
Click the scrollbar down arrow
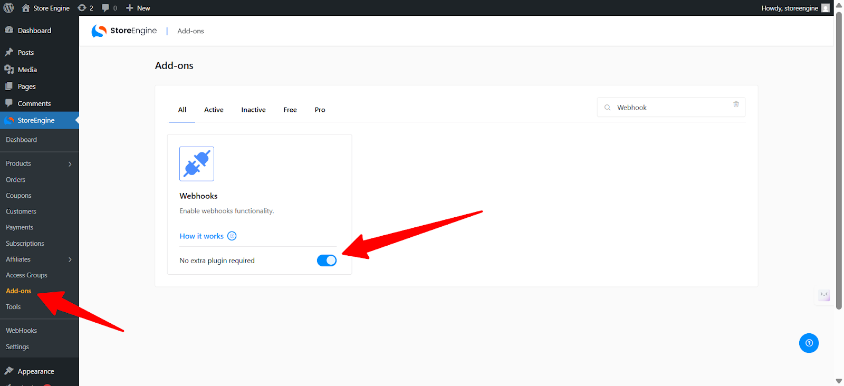coord(839,381)
